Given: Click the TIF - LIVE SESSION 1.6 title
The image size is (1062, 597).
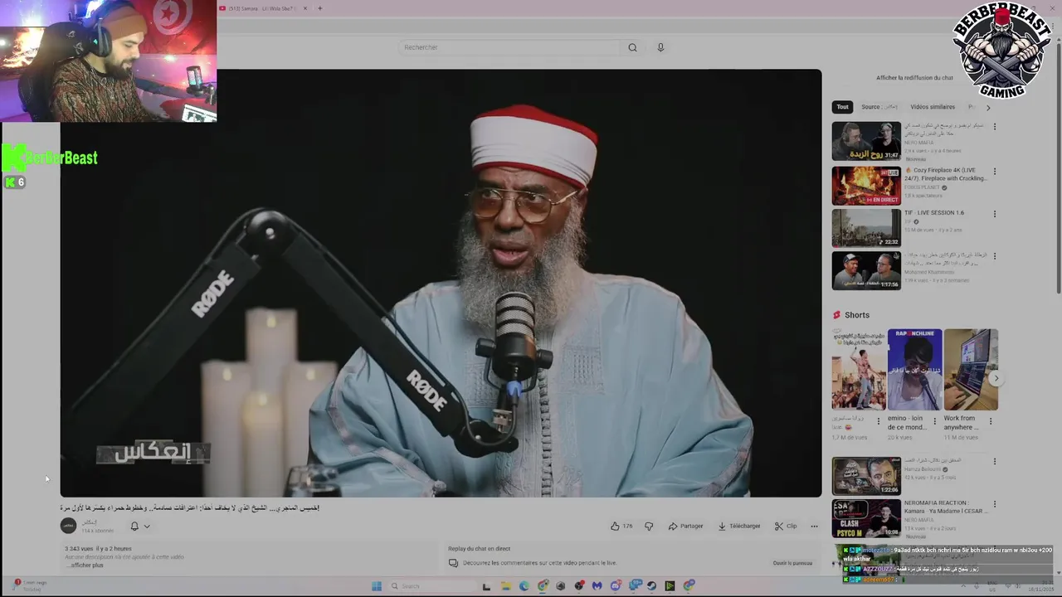Looking at the screenshot, I should [x=934, y=213].
